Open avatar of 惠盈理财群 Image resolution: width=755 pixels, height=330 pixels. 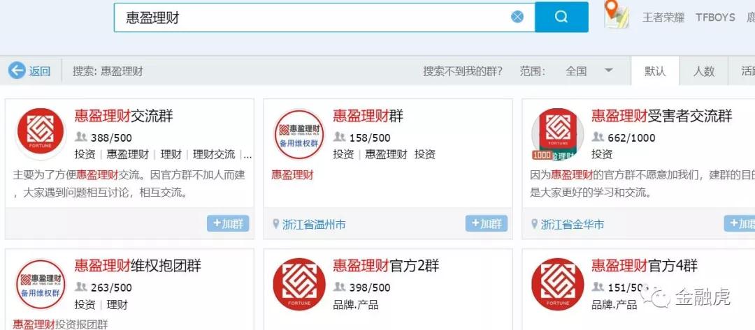click(x=299, y=134)
